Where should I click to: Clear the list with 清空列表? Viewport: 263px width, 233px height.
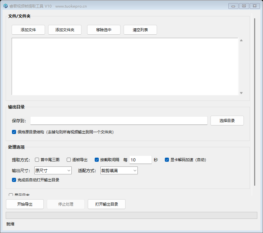point(140,30)
